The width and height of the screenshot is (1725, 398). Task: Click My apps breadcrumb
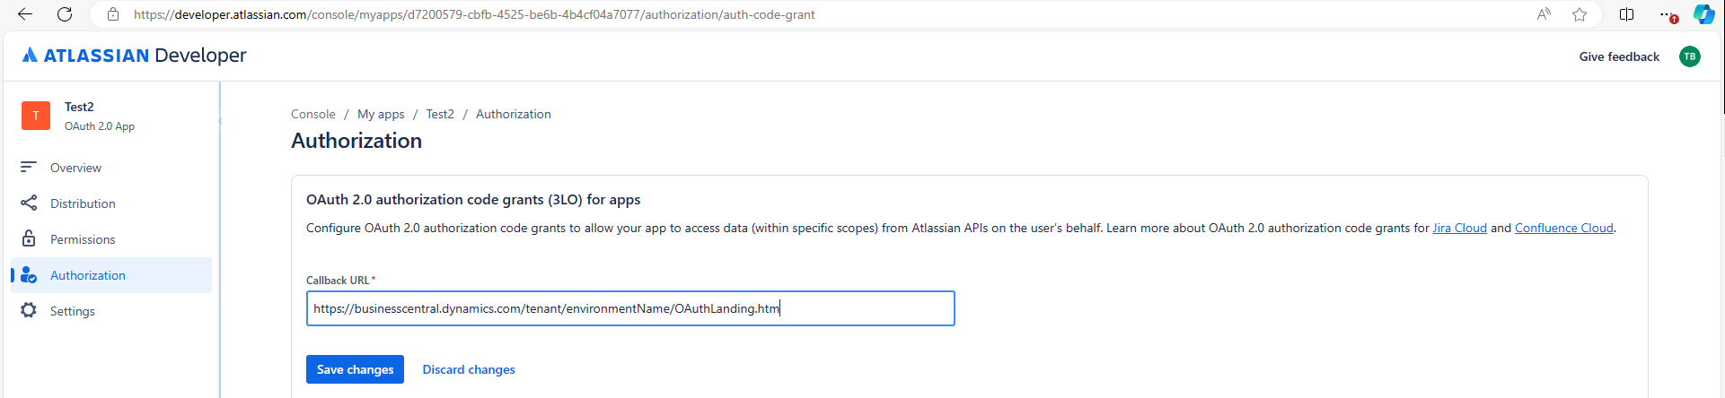[381, 114]
